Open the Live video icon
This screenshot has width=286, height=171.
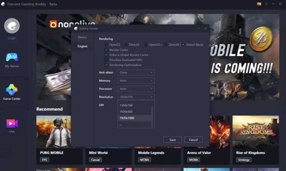pyautogui.click(x=12, y=124)
